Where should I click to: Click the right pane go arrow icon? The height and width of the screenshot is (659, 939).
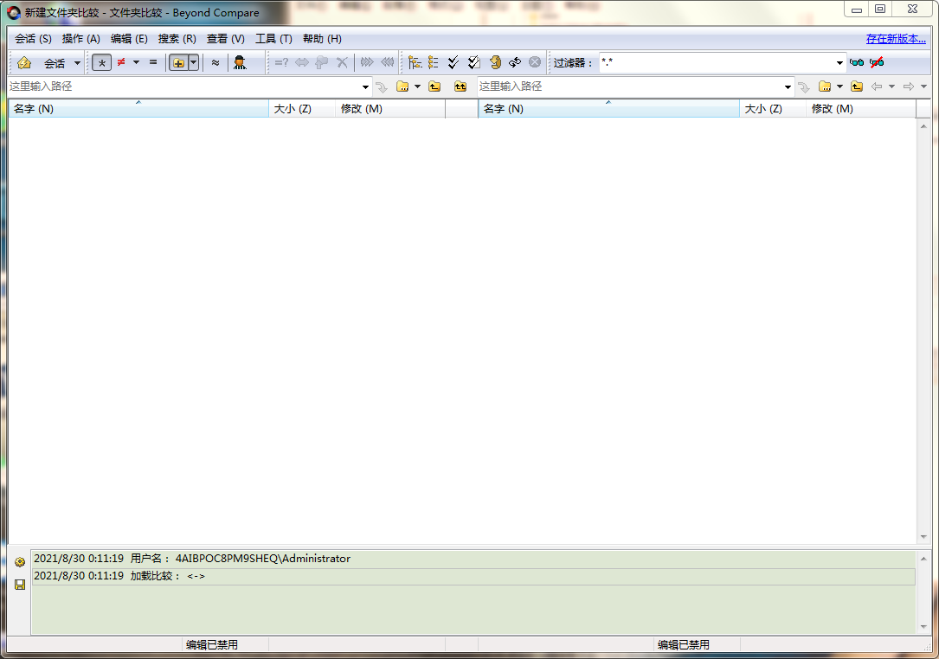[x=804, y=87]
